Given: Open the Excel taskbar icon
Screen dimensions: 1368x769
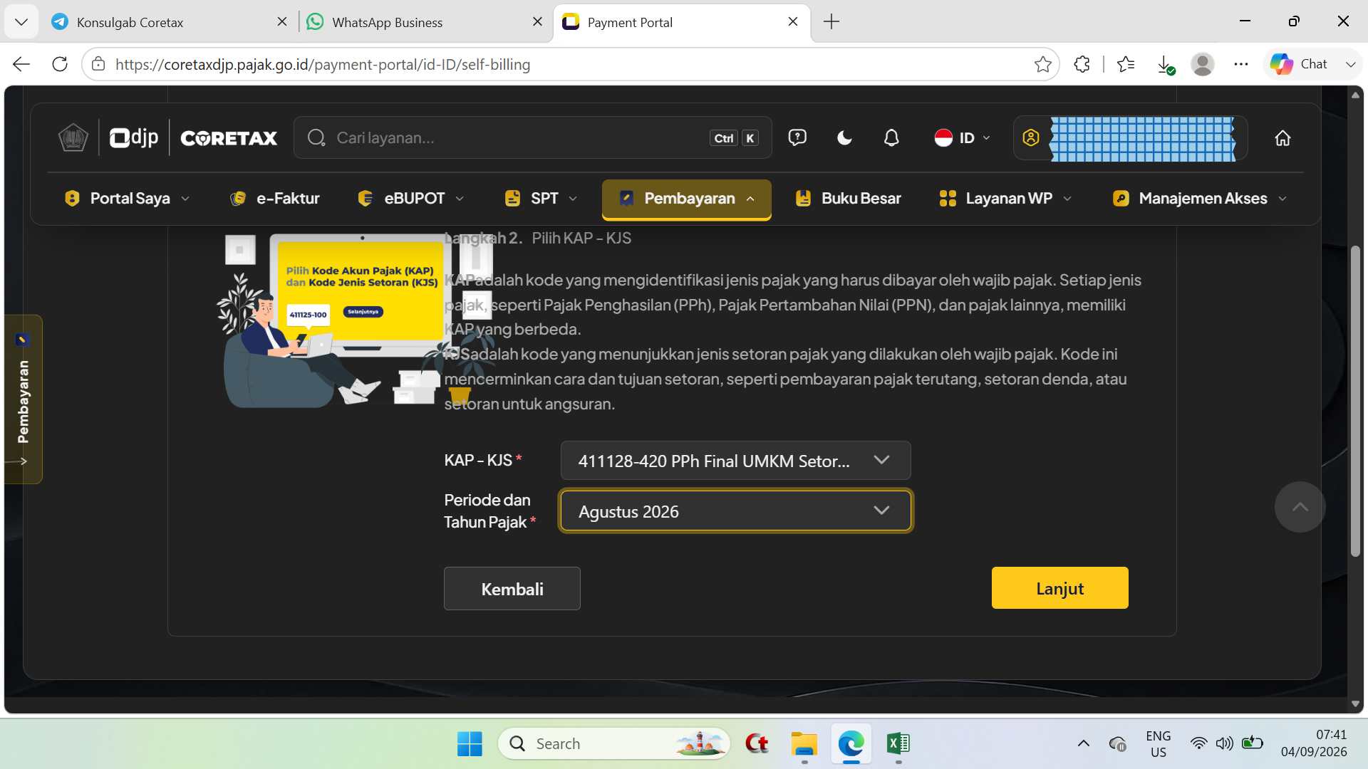Looking at the screenshot, I should point(898,743).
